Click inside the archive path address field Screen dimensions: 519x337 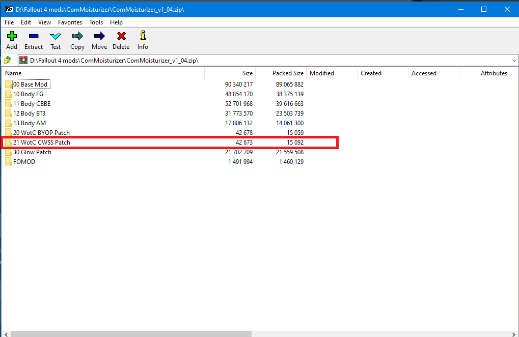(x=255, y=60)
